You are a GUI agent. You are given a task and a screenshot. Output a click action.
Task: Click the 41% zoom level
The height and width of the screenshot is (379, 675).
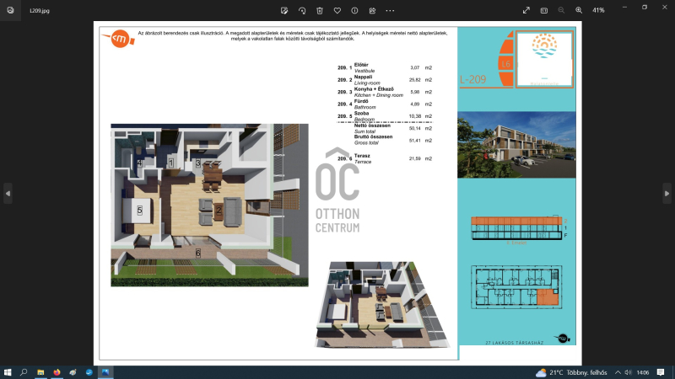pos(599,10)
